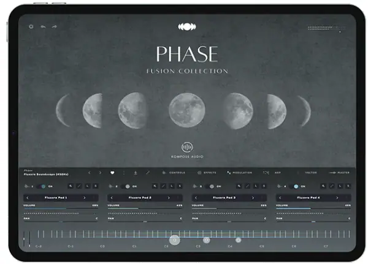This screenshot has width=368, height=264.
Task: Go to previous preset arrow
Action: pyautogui.click(x=90, y=173)
